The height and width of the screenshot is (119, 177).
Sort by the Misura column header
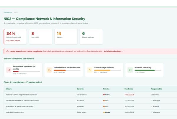tap(9, 89)
